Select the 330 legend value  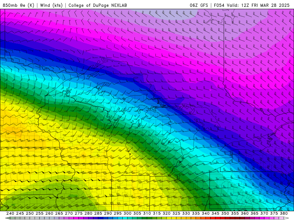186,213
